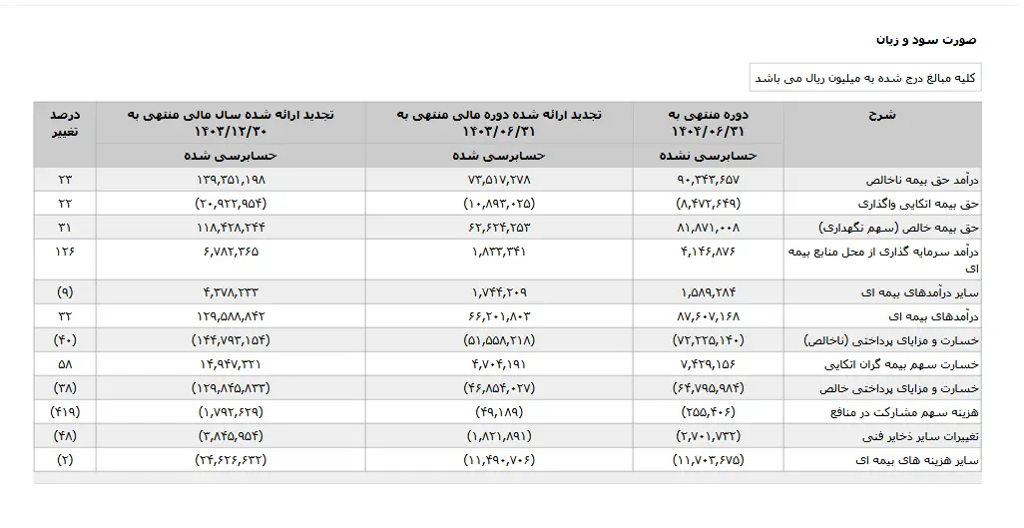Image resolution: width=1024 pixels, height=528 pixels.
Task: Select the (۴۱۹) percent change cell
Action: pos(65,412)
